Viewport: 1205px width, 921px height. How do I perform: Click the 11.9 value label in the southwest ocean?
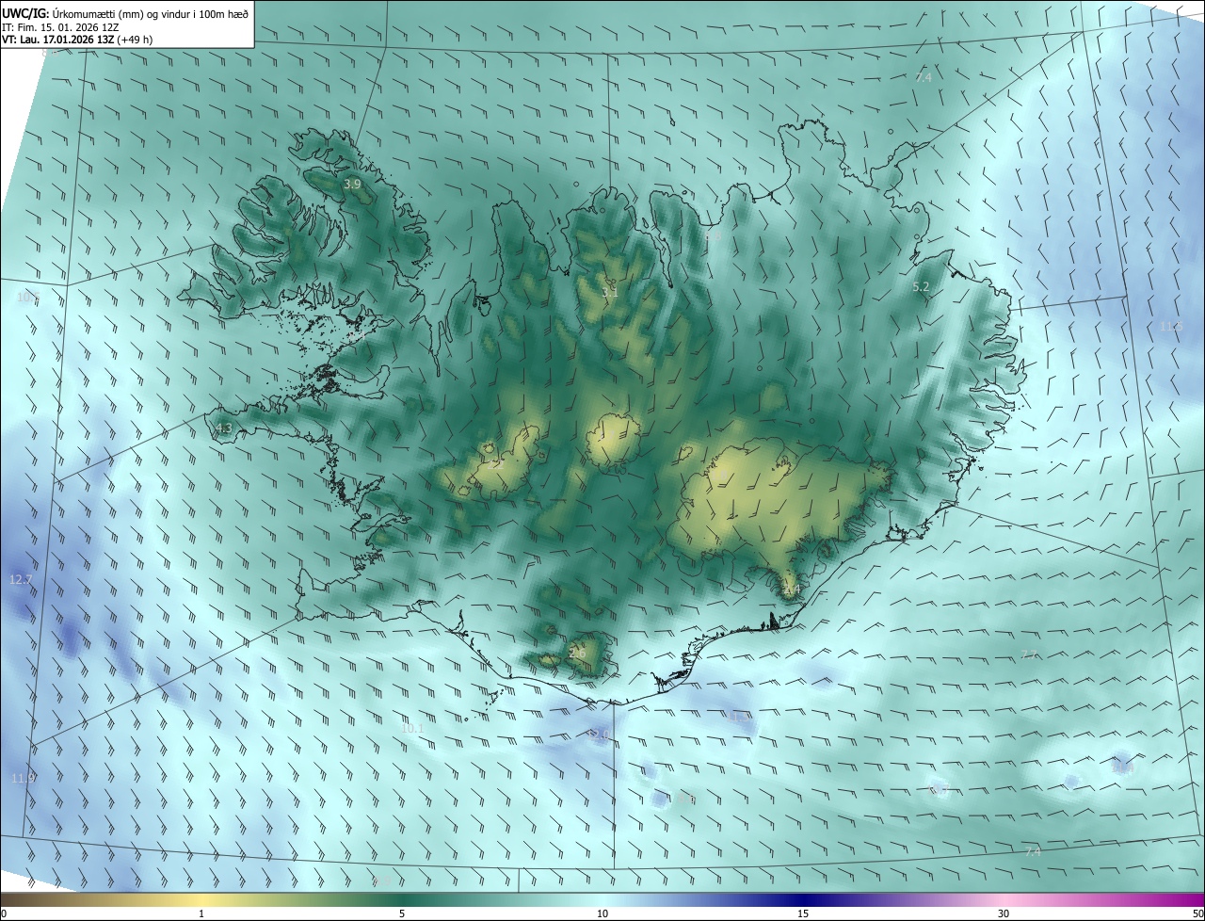coord(24,778)
